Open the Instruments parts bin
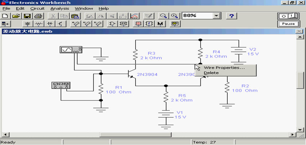The width and height of the screenshot is (306, 145). (175, 24)
